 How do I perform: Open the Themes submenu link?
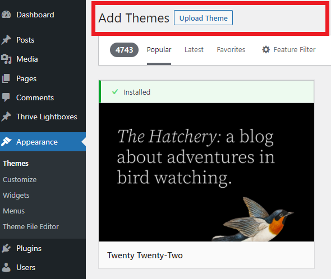tap(16, 164)
